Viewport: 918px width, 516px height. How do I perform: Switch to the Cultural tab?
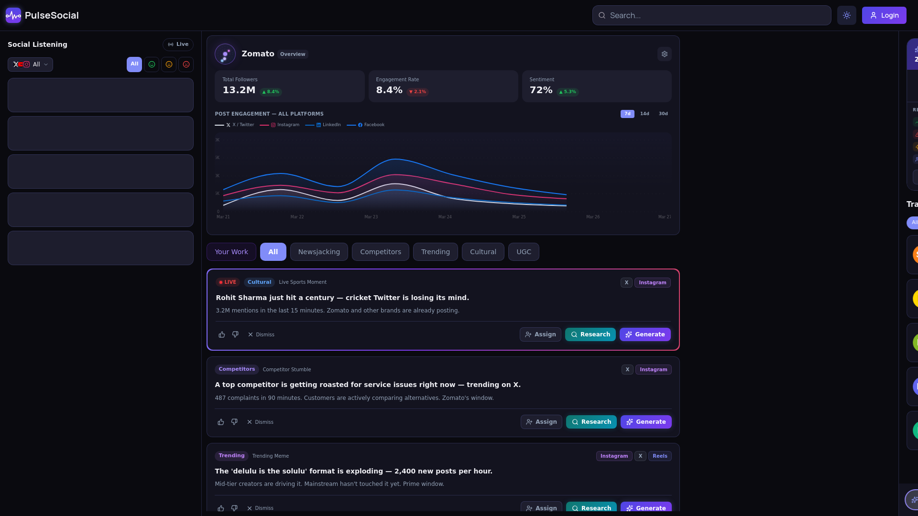[x=483, y=252]
